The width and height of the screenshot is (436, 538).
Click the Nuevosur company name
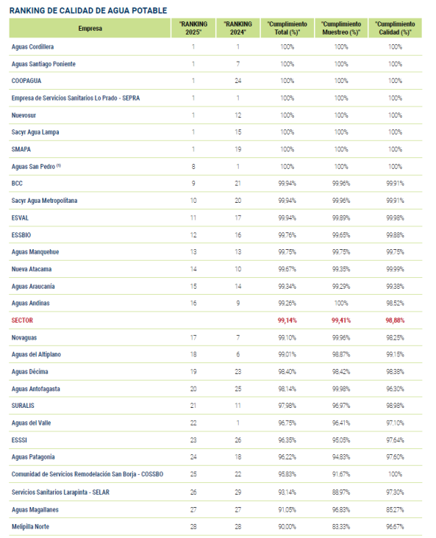point(24,115)
